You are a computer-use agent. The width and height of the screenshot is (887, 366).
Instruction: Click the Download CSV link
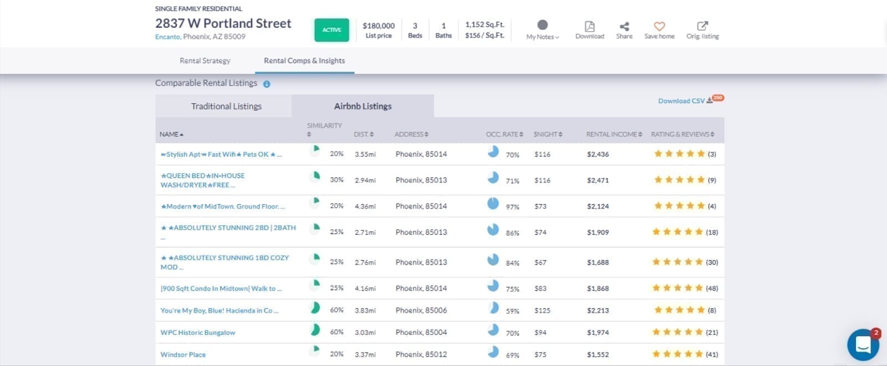pyautogui.click(x=681, y=101)
